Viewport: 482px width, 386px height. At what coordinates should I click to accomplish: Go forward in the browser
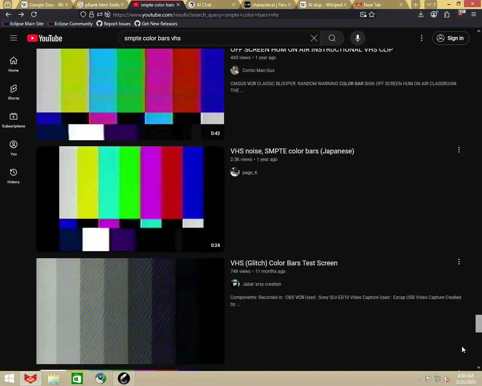tap(21, 14)
